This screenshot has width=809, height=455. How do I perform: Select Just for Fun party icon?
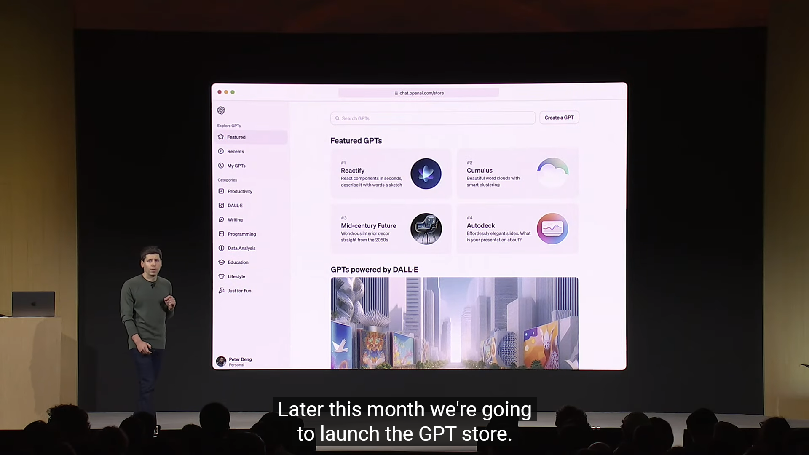point(221,291)
